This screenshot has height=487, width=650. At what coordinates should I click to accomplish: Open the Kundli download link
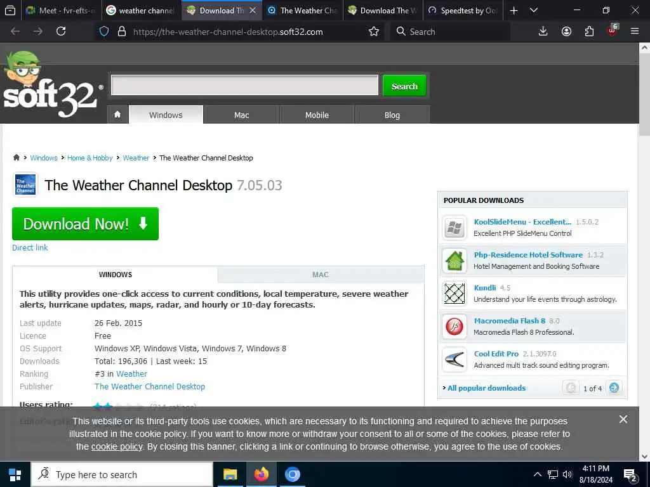coord(484,288)
